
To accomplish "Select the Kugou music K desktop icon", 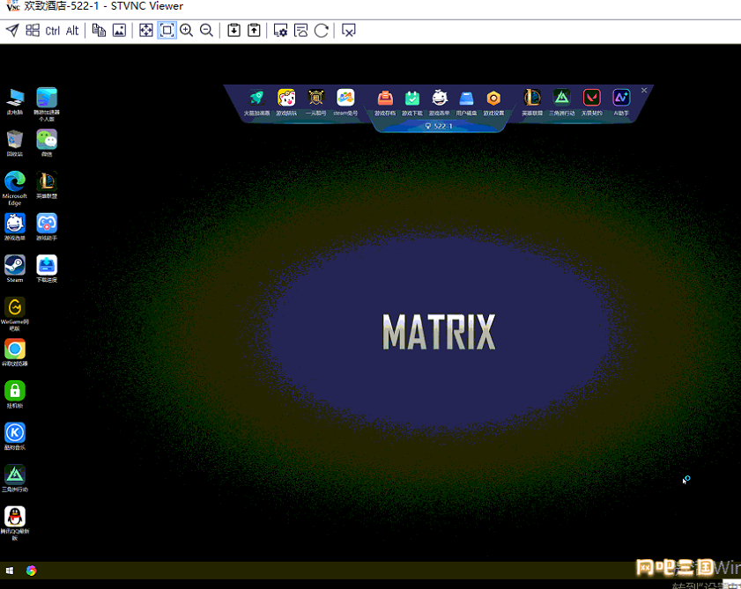I will click(x=15, y=436).
